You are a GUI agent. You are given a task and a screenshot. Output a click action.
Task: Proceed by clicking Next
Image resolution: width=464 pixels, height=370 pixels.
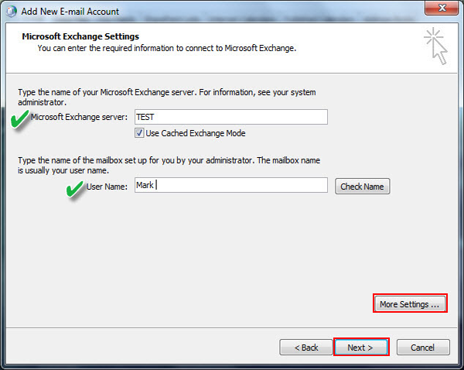(x=360, y=348)
